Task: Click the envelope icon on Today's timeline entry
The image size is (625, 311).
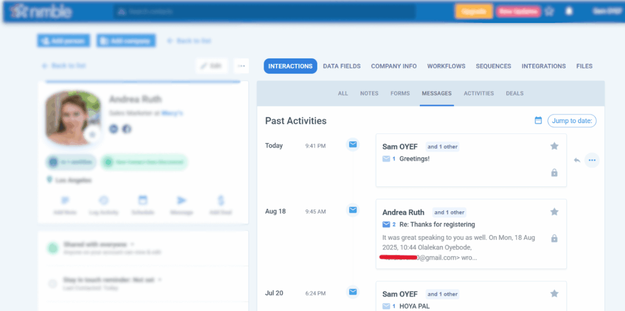Action: pyautogui.click(x=353, y=144)
